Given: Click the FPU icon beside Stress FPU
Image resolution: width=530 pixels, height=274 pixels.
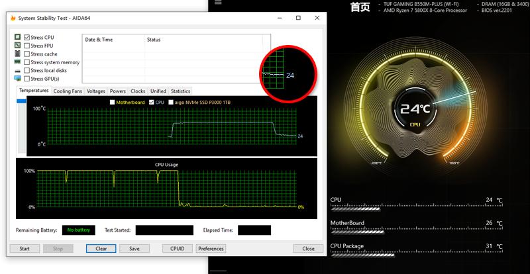Looking at the screenshot, I should 18,45.
